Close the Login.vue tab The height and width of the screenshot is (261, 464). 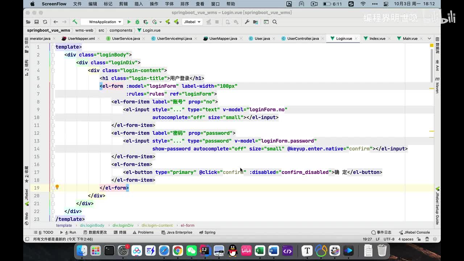coord(356,38)
